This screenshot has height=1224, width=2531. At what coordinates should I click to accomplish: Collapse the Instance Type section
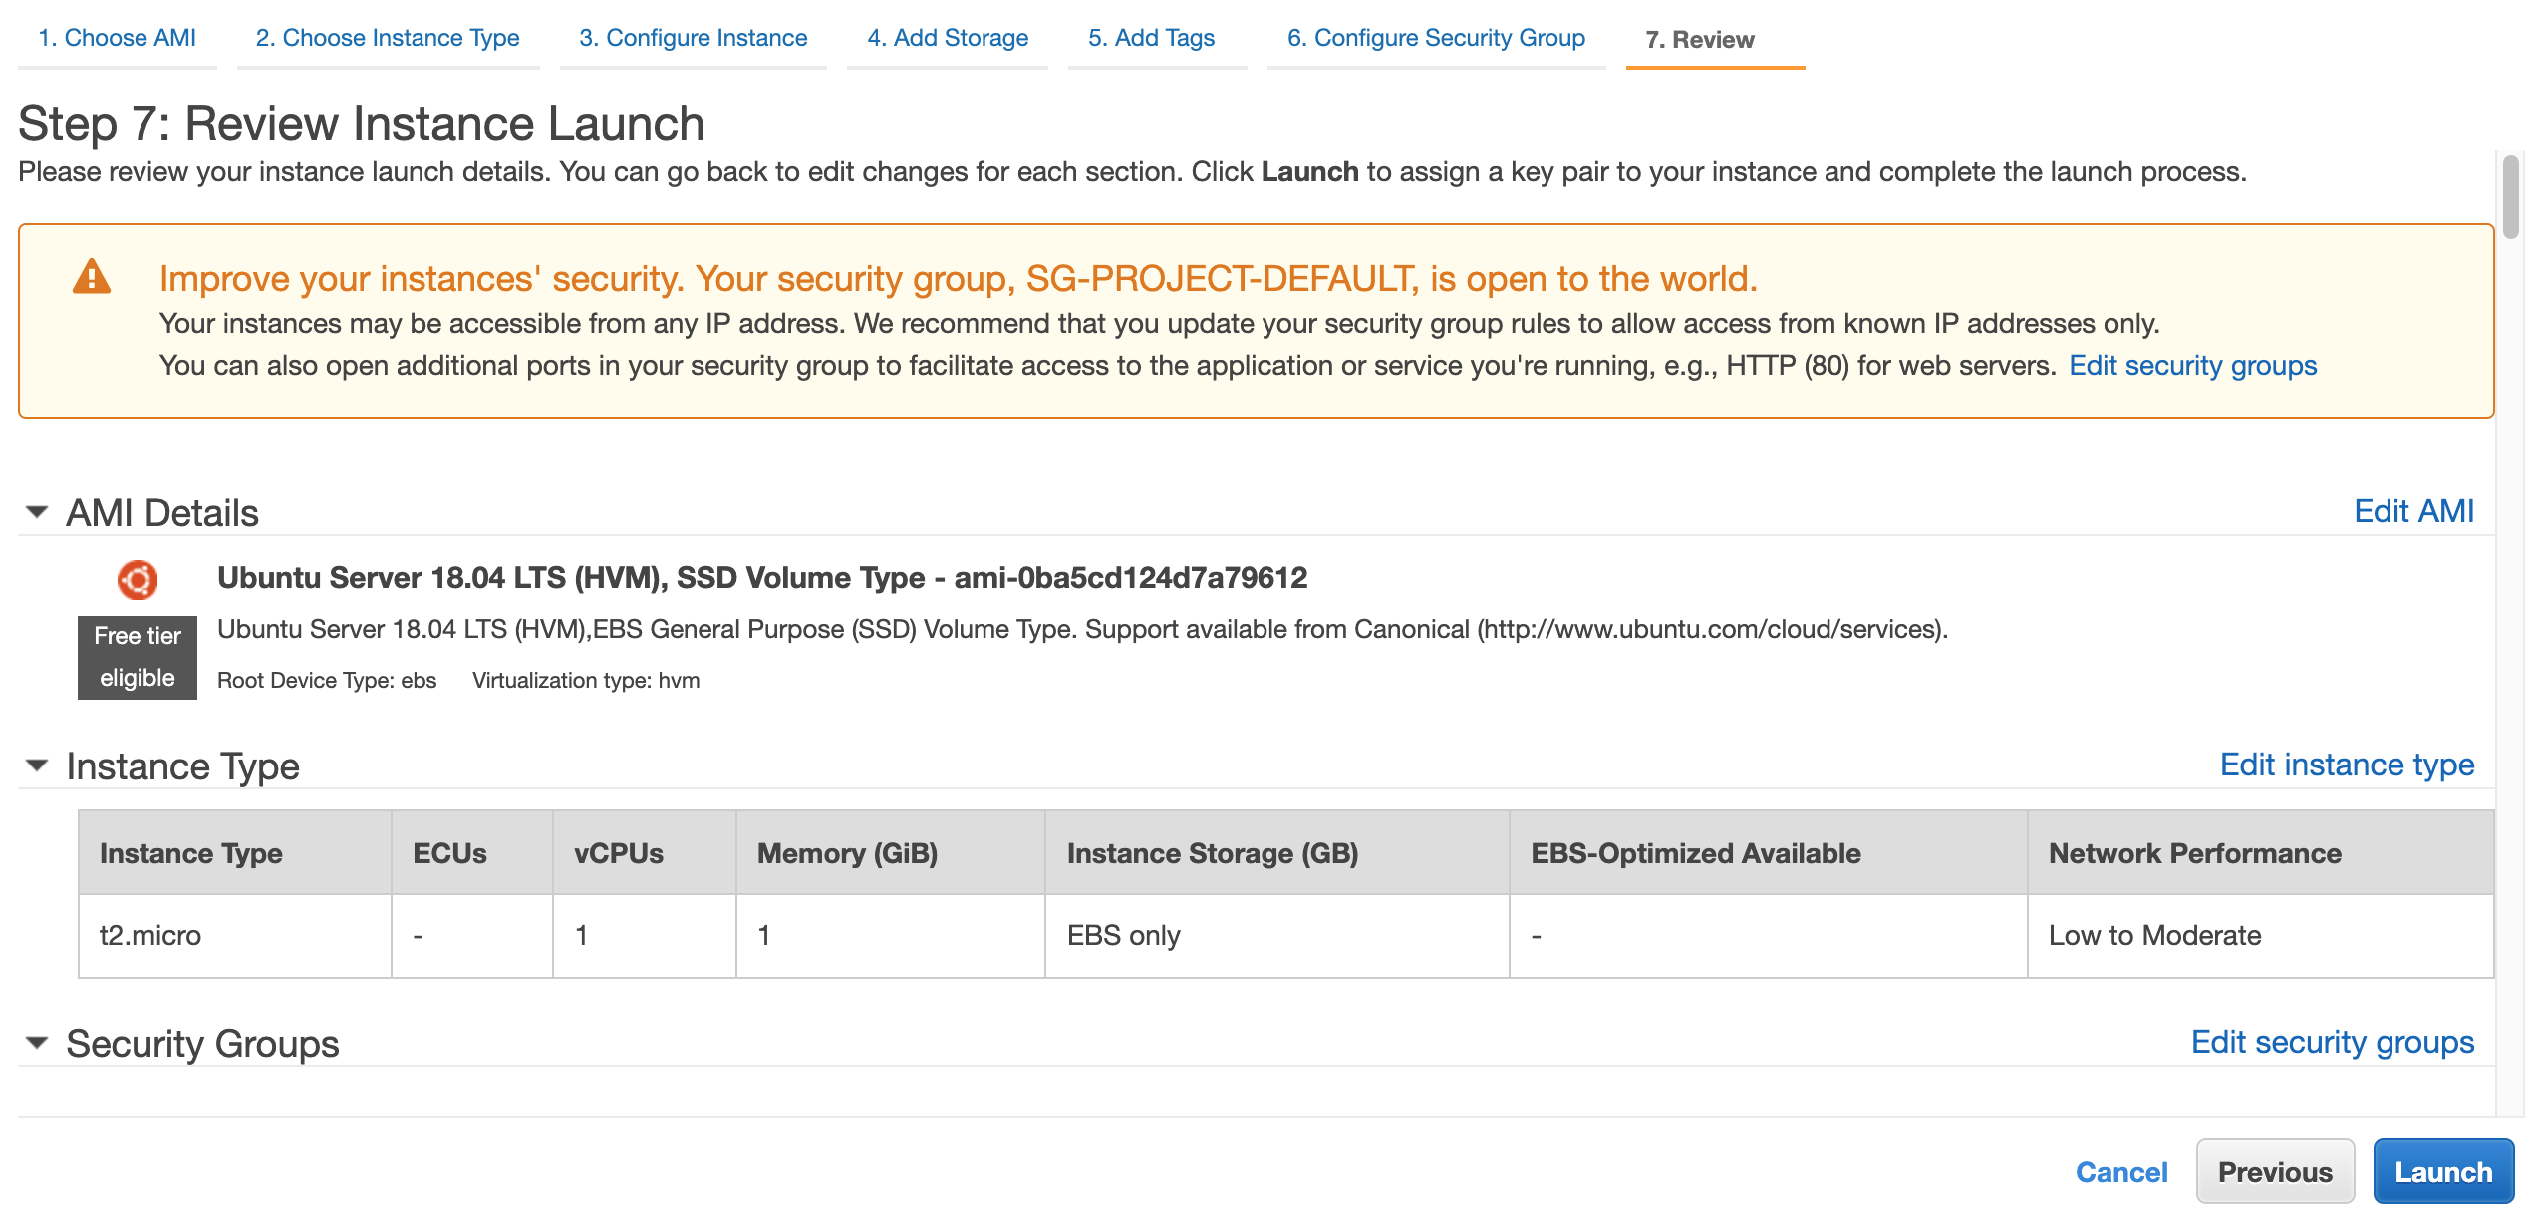coord(37,765)
